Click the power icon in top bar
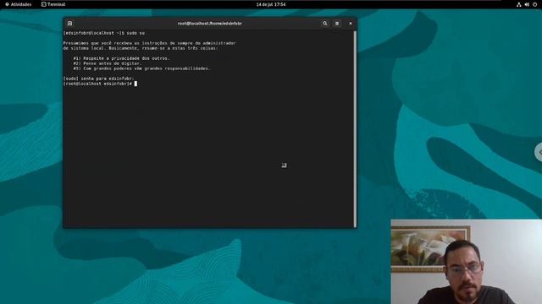Screen dimensions: 542x304 pos(534,4)
